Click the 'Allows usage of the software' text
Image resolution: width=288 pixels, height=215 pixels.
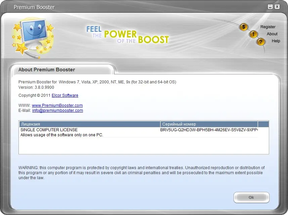[62, 135]
